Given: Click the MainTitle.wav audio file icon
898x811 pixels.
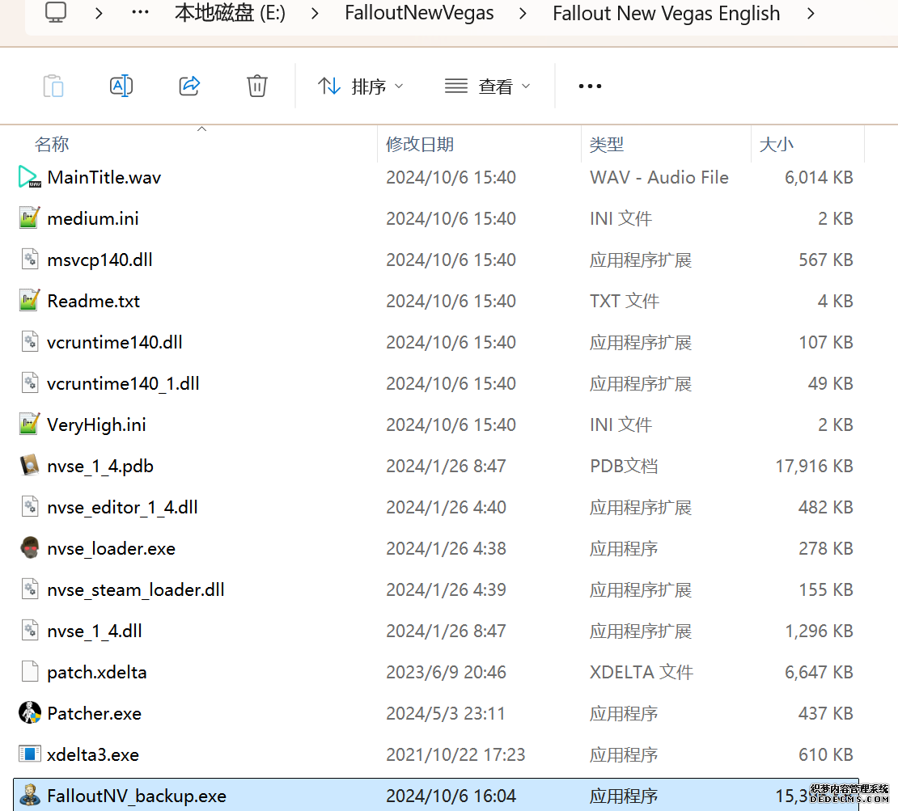Looking at the screenshot, I should [30, 177].
